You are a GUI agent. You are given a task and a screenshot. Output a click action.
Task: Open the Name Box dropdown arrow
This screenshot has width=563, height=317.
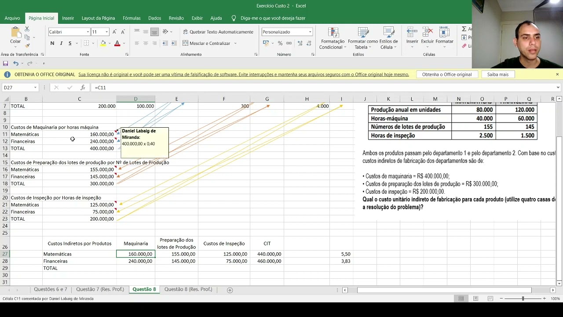pos(35,88)
